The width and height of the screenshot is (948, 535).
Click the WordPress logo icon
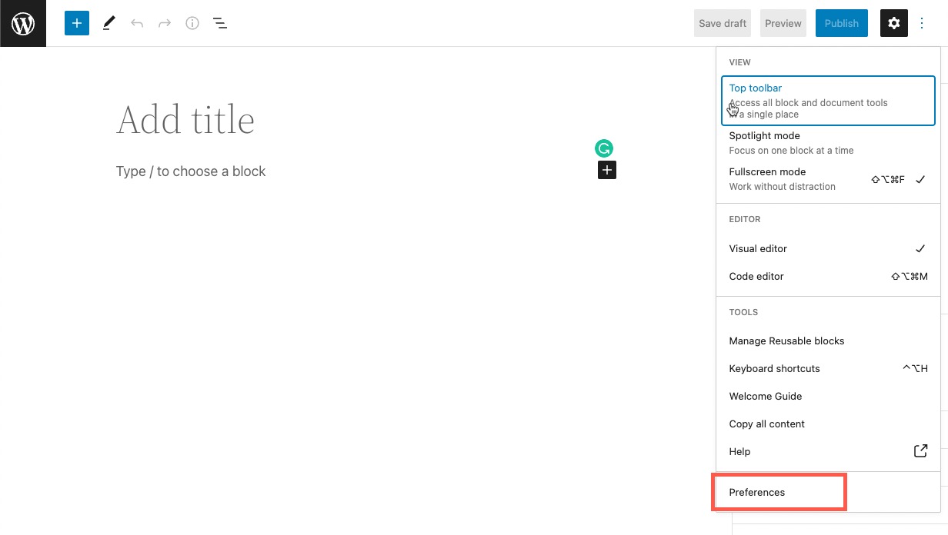coord(23,23)
